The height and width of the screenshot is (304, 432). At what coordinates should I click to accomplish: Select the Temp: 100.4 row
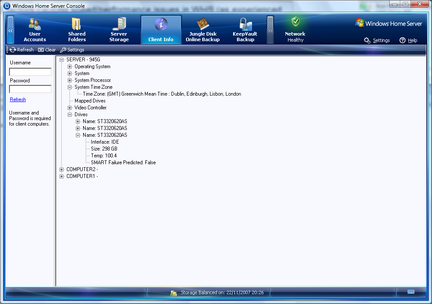point(104,156)
